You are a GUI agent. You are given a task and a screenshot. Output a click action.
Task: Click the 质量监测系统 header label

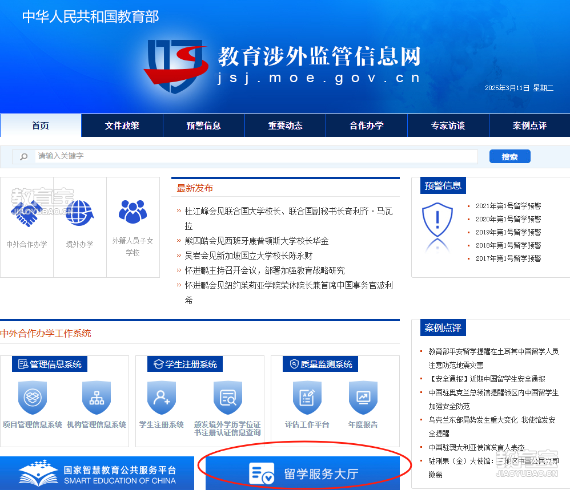coord(320,364)
